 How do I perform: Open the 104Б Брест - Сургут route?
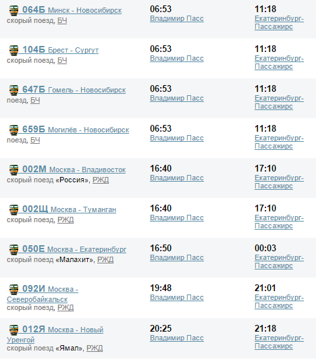pos(60,50)
